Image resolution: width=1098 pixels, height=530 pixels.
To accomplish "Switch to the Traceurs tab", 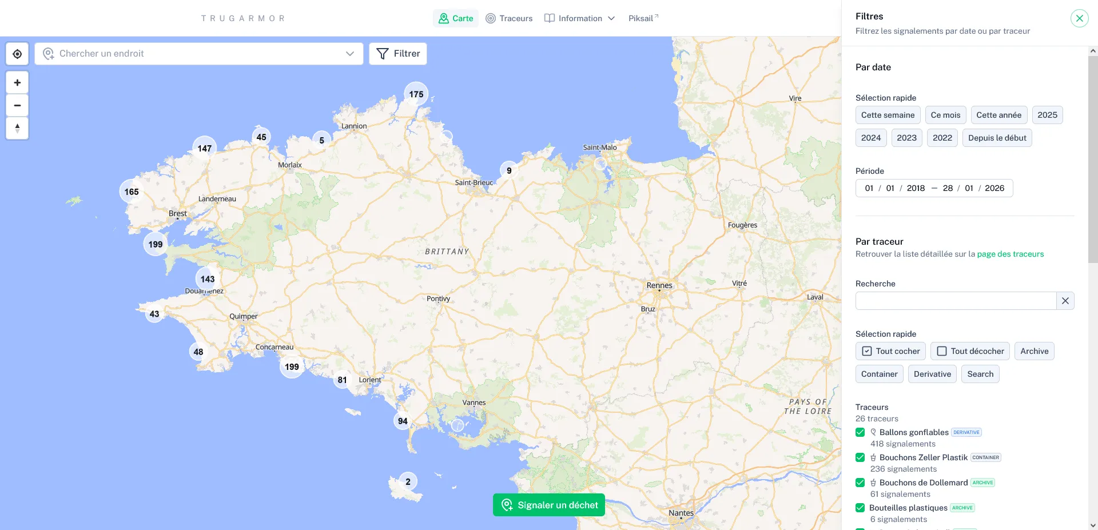I will click(509, 18).
